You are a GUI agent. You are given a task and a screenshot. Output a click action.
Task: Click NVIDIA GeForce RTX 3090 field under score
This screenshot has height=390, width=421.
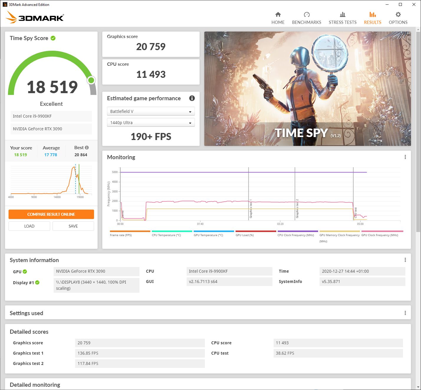[51, 129]
